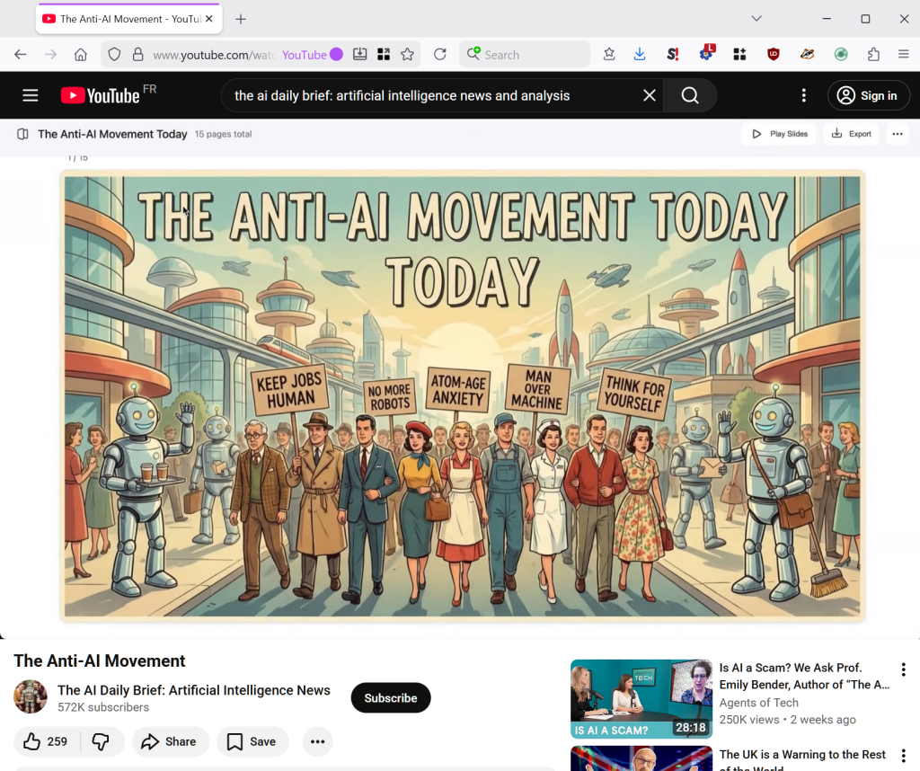The image size is (920, 771).
Task: Clear the YouTube search query with X
Action: click(649, 95)
